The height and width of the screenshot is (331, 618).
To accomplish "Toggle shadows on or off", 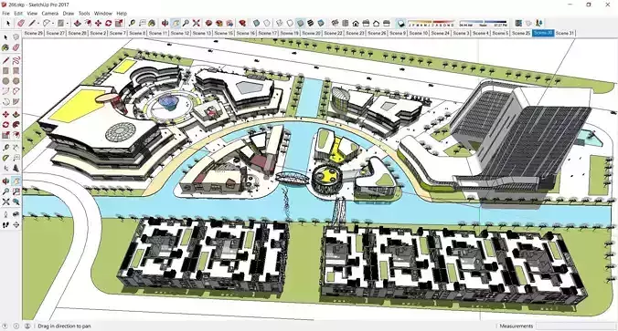I will (x=400, y=23).
